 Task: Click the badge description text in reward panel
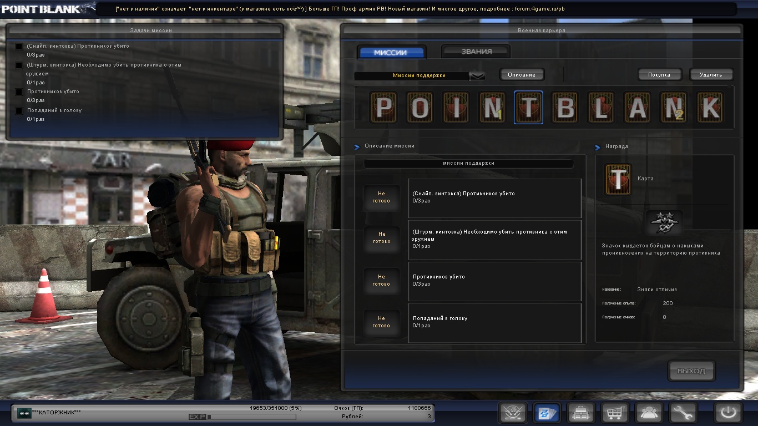(x=661, y=249)
